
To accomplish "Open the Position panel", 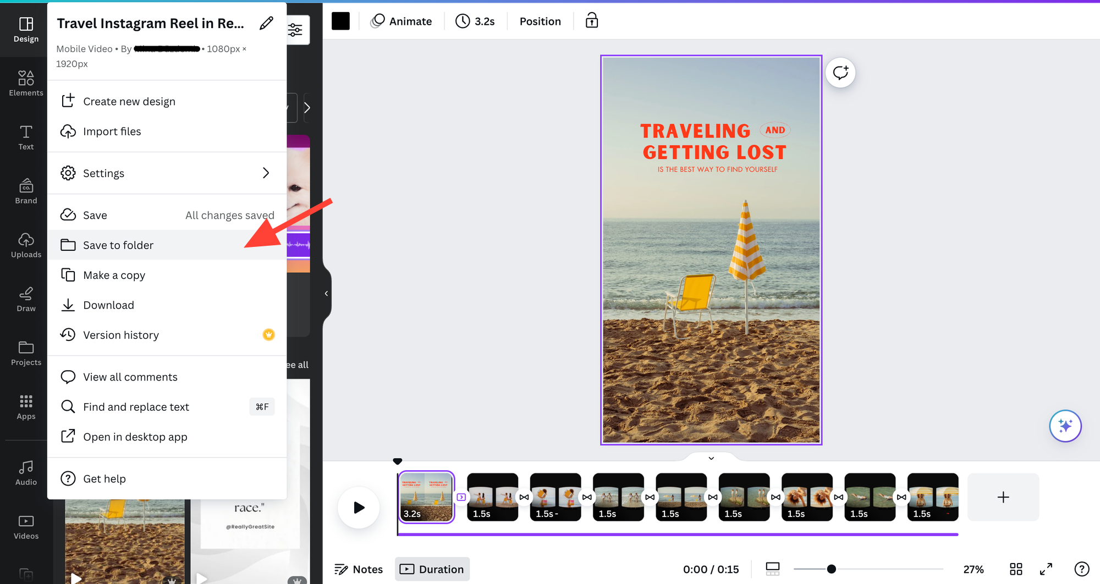I will point(540,21).
